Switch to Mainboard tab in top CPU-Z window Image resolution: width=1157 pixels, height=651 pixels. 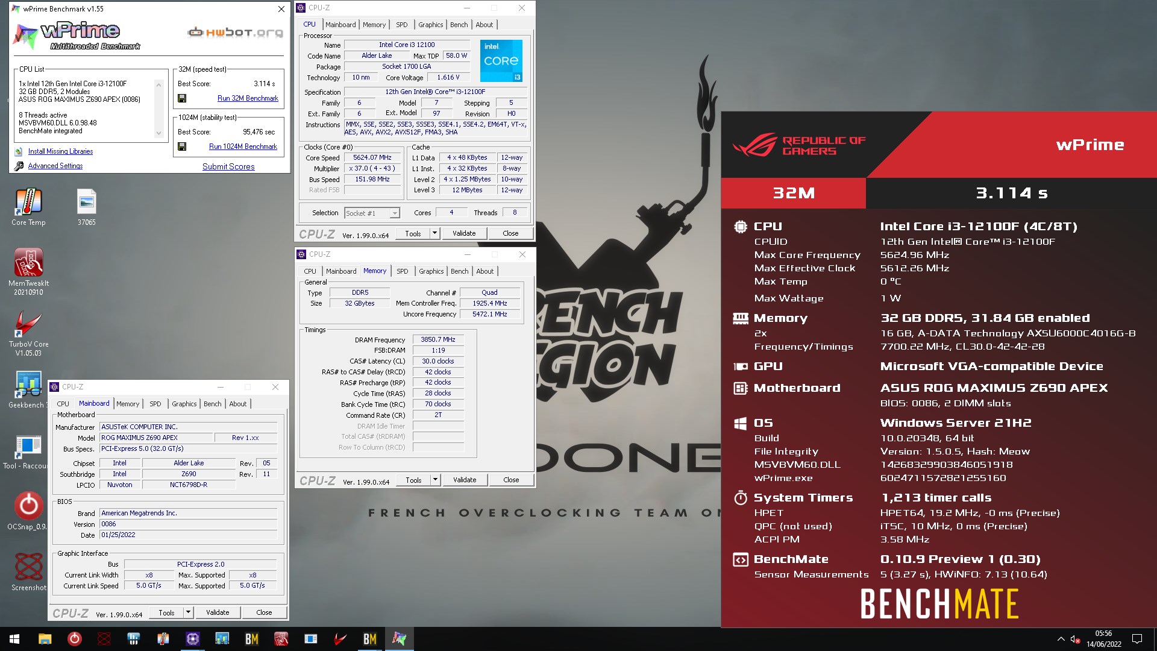(x=340, y=25)
